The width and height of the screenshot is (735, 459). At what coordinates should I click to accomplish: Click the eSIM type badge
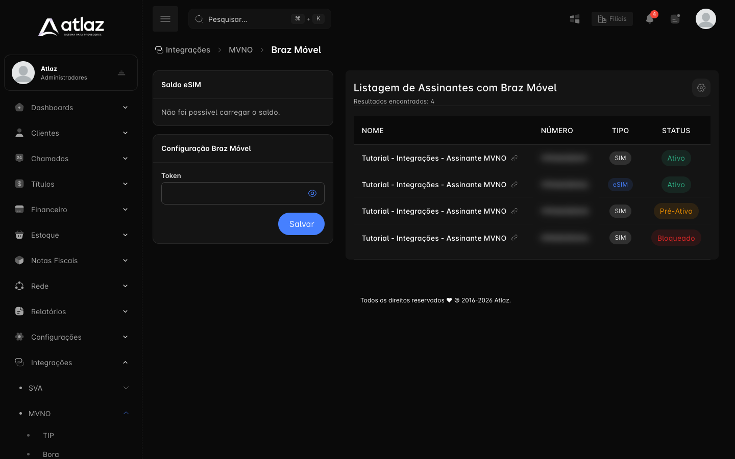(620, 185)
